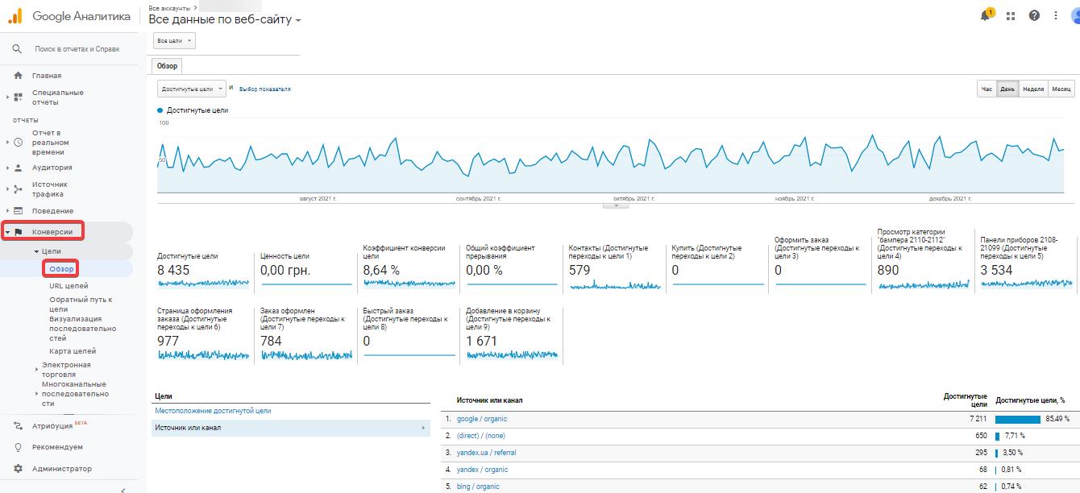Open Обратный путь к цели report

tap(81, 304)
